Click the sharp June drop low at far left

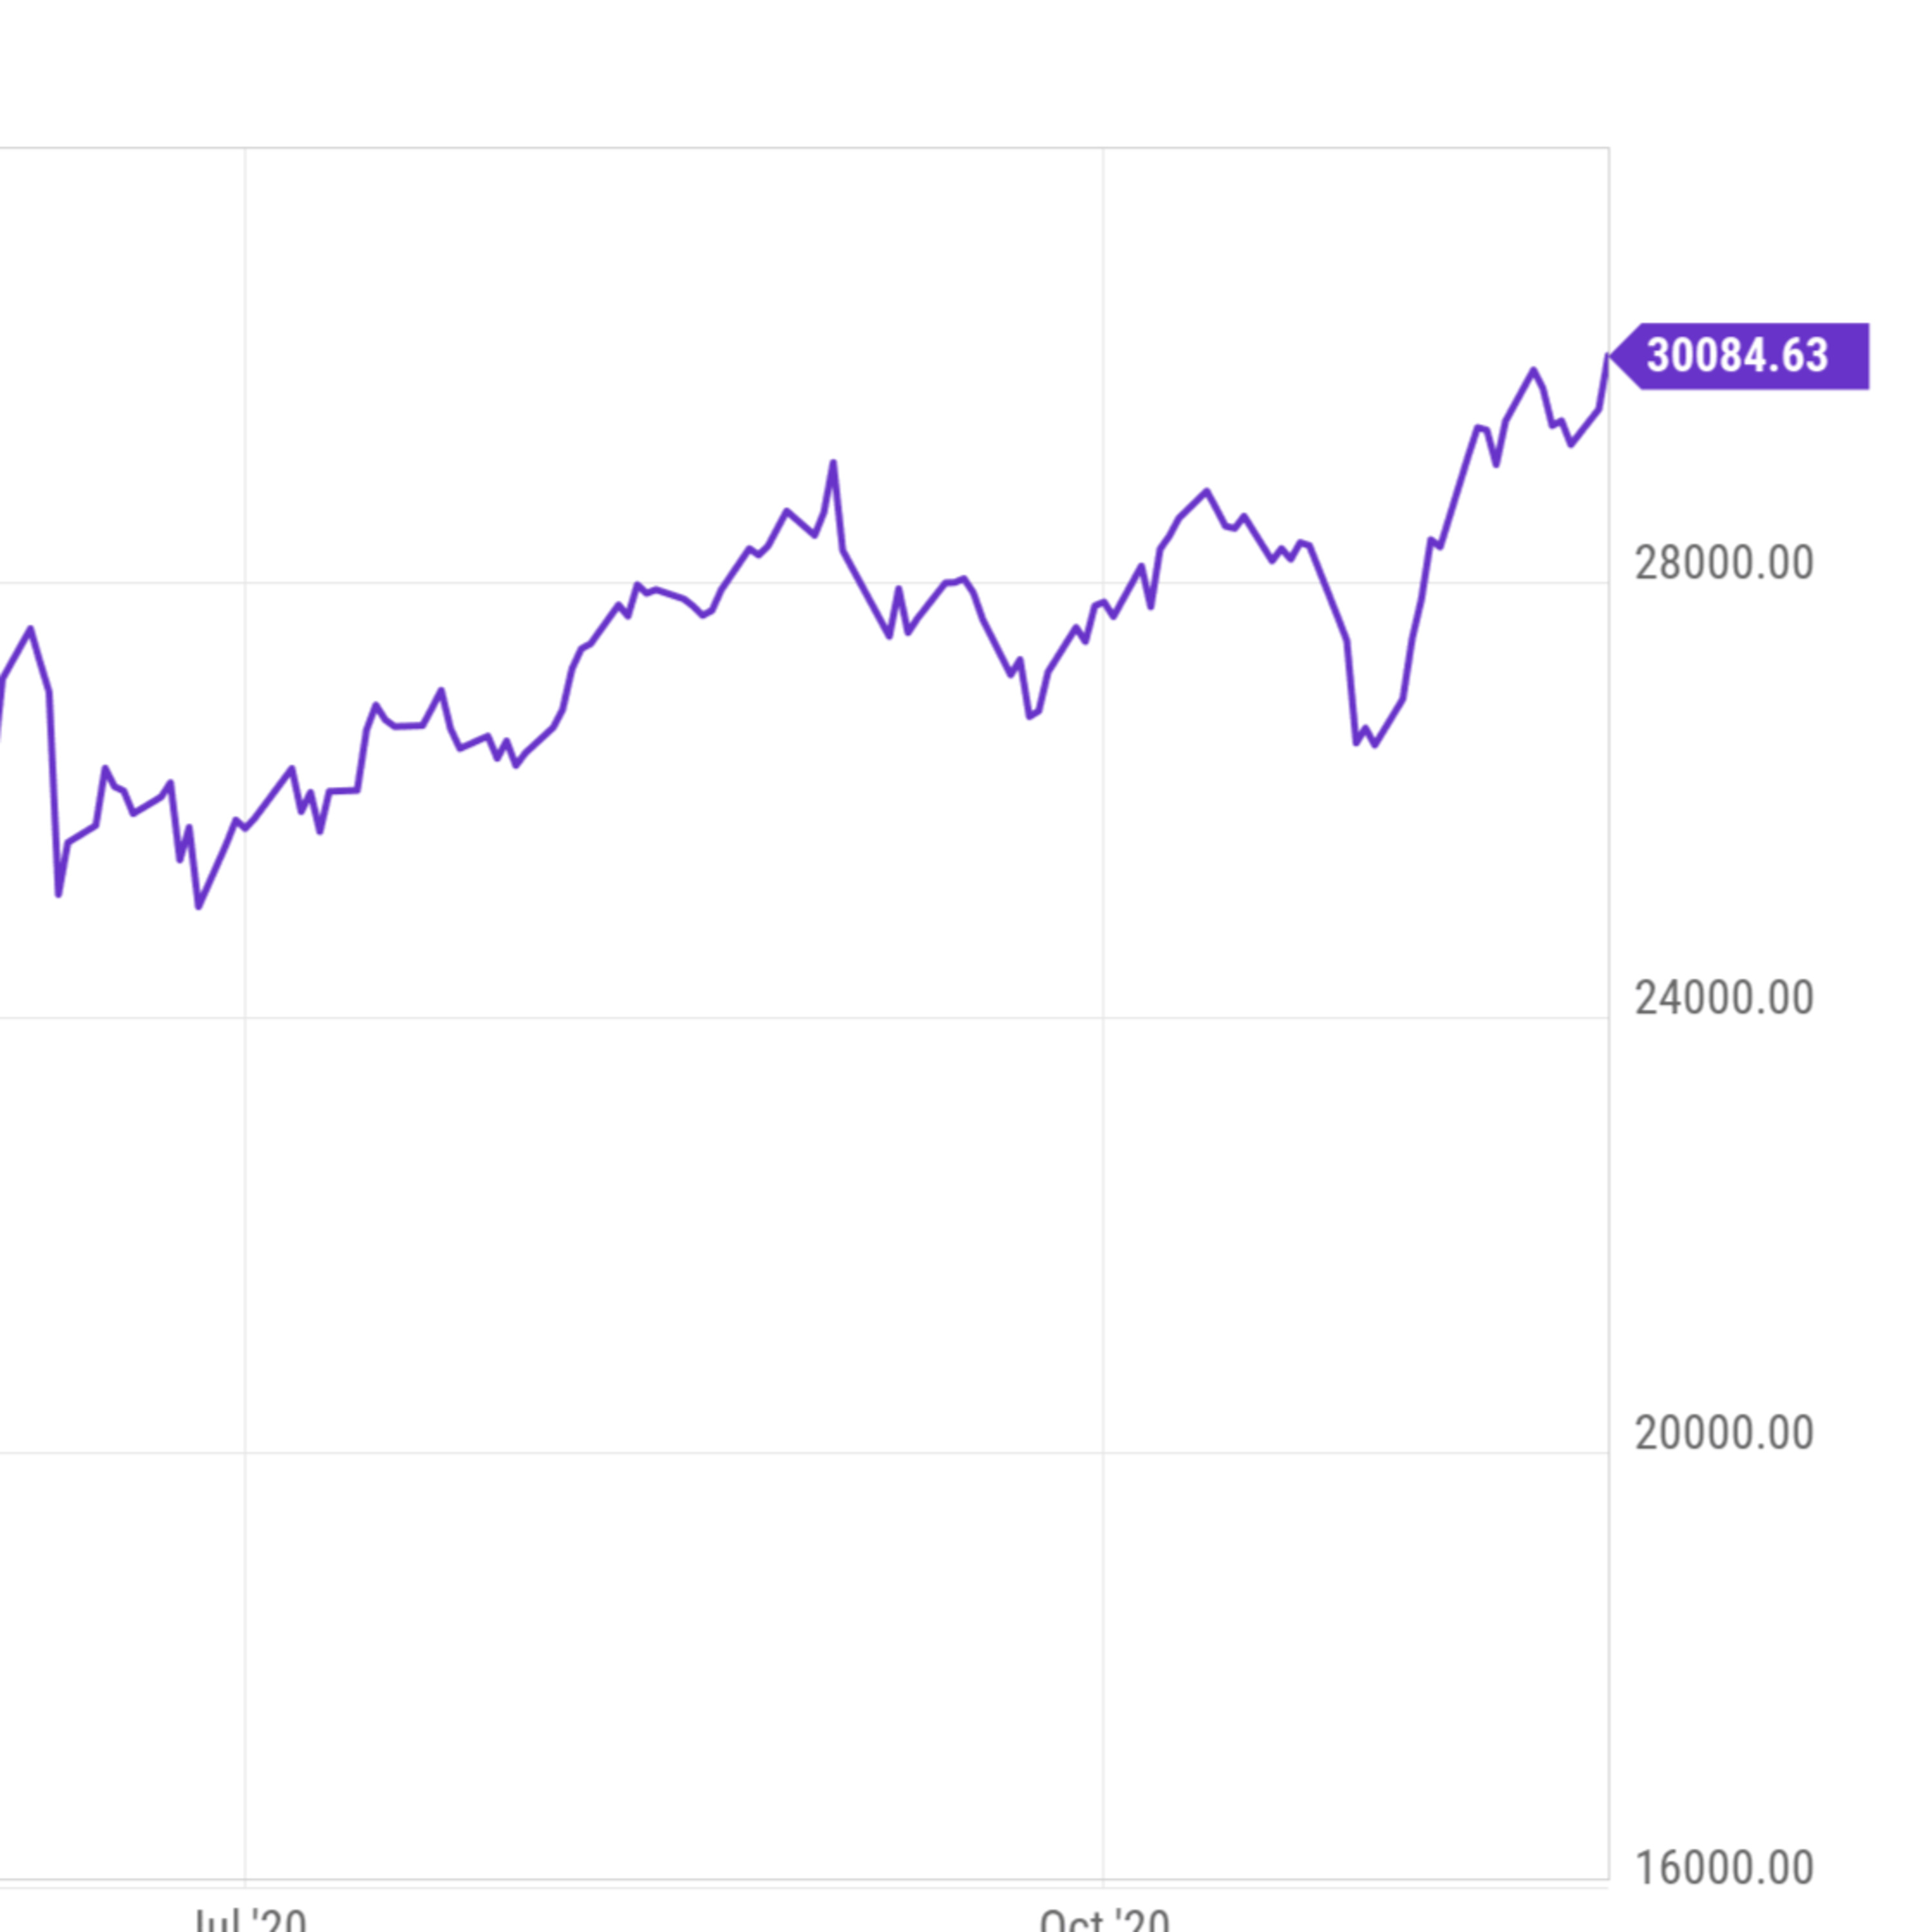coord(58,895)
